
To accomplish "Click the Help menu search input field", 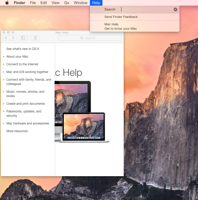I will tap(146, 9).
